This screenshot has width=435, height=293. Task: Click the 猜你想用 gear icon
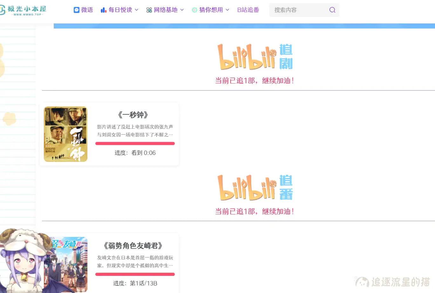pyautogui.click(x=194, y=10)
